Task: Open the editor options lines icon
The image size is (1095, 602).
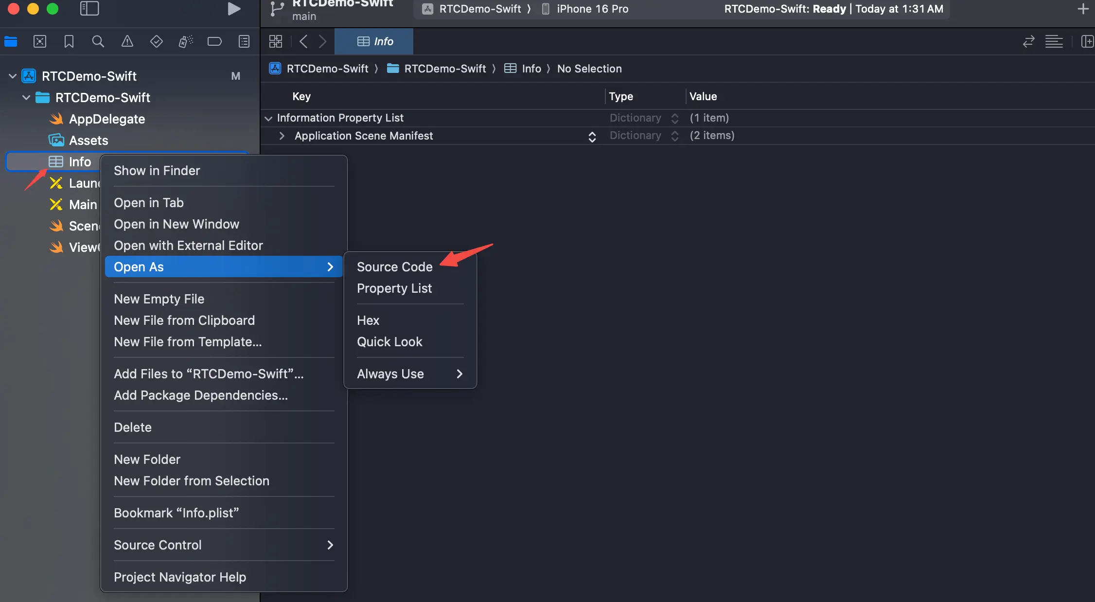Action: (x=1054, y=41)
